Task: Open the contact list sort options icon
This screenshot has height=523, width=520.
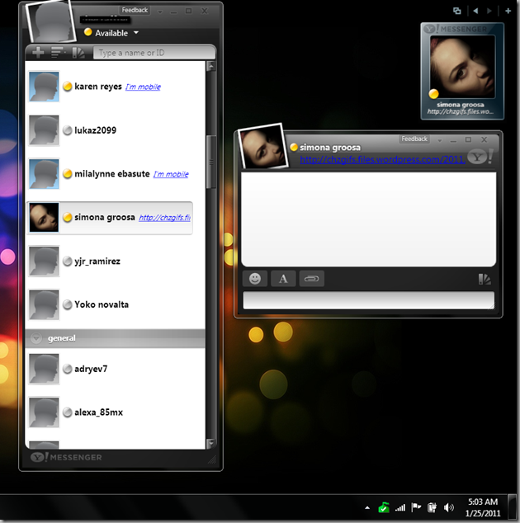Action: 59,53
